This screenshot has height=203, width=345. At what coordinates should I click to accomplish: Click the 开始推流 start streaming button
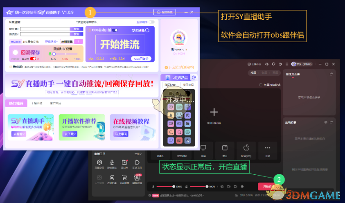click(x=120, y=44)
